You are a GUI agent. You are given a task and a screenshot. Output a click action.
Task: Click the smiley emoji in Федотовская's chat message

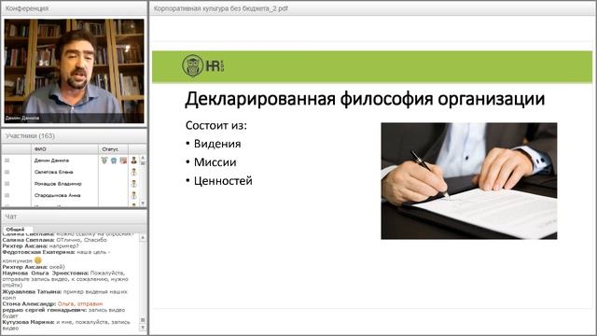click(37, 260)
